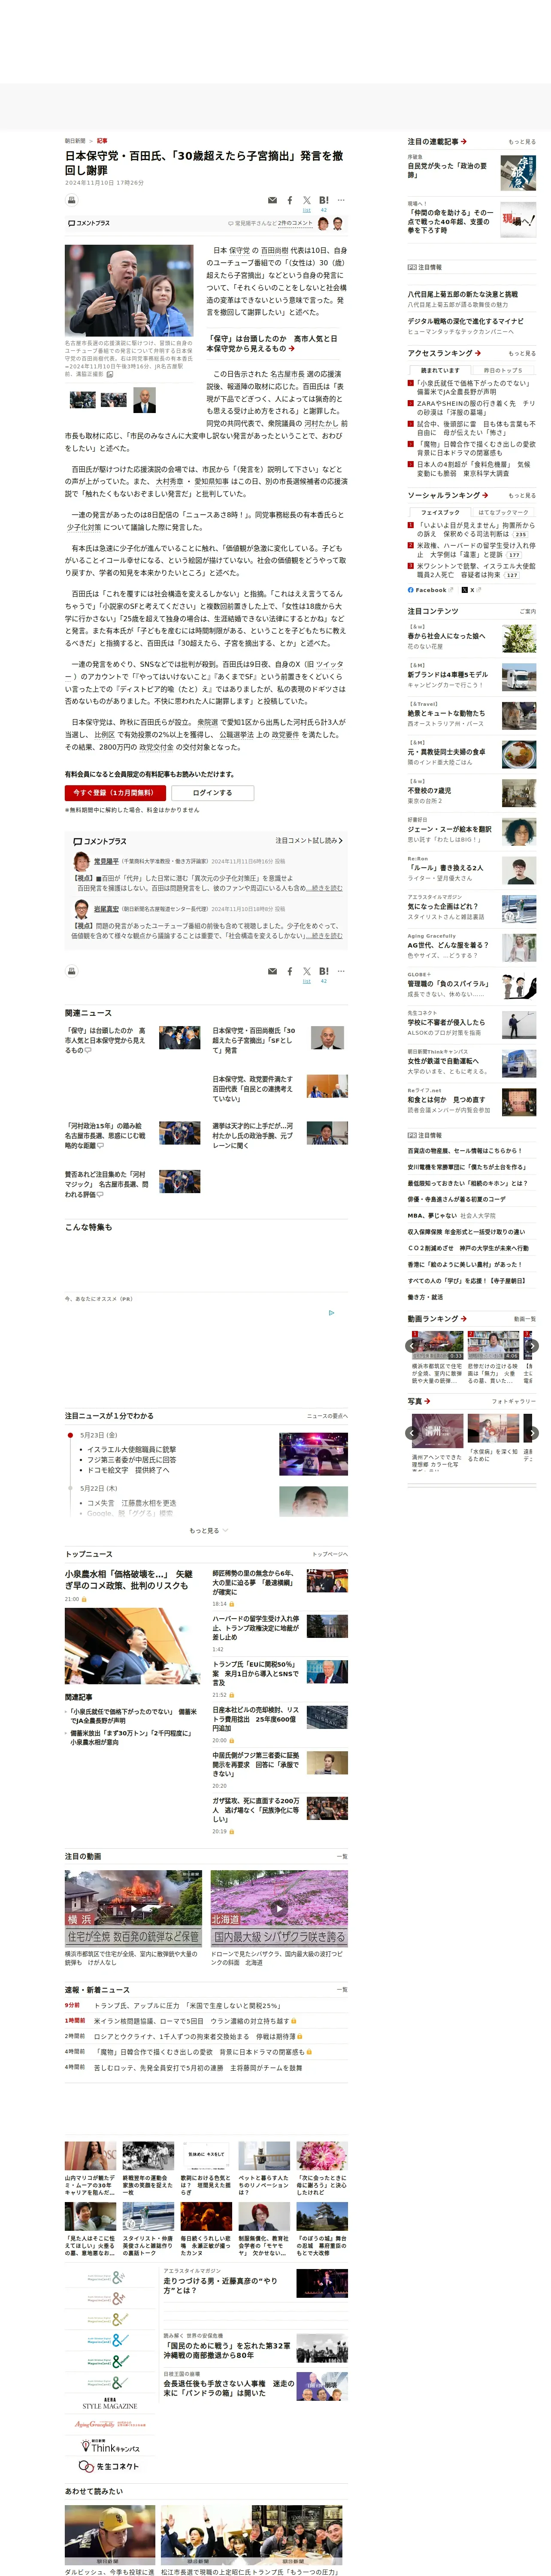551x2576 pixels.
Task: Click next arrow in video ranking carousel
Action: click(x=532, y=1346)
